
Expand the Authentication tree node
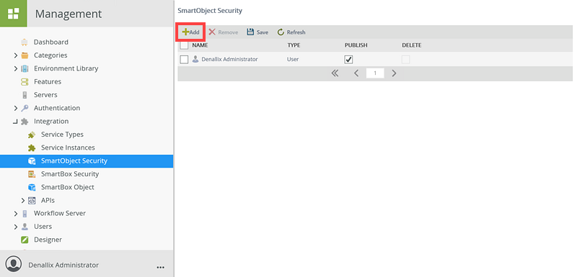[x=15, y=108]
